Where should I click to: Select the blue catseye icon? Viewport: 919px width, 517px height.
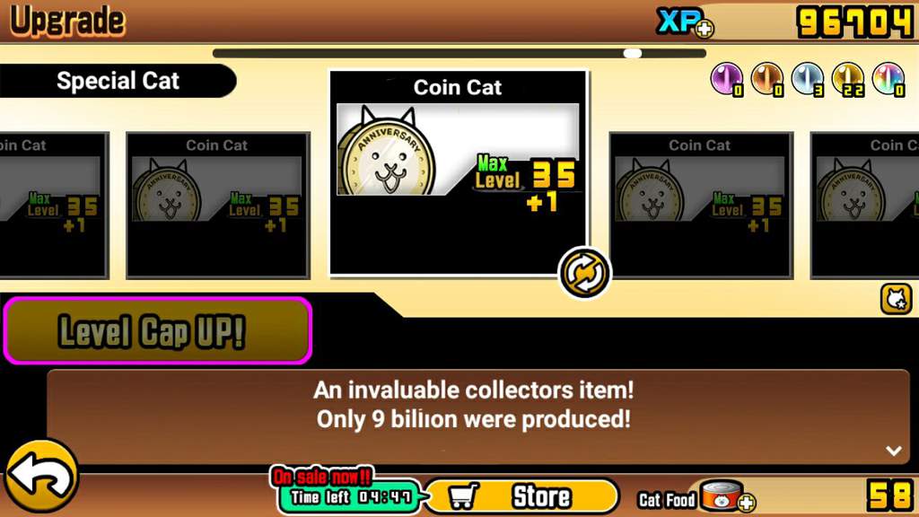pyautogui.click(x=809, y=79)
